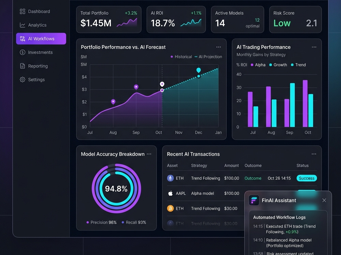Sort by the Status column header
Screen dimensions: 341x255
[x=302, y=166]
